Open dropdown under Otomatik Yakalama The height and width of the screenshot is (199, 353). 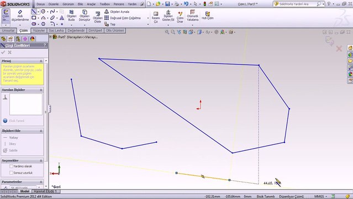pyautogui.click(x=192, y=25)
